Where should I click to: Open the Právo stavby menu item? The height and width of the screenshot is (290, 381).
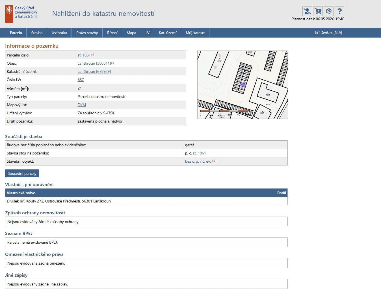click(87, 33)
